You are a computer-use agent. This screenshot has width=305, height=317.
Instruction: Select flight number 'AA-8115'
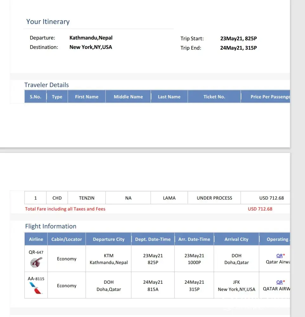36,279
